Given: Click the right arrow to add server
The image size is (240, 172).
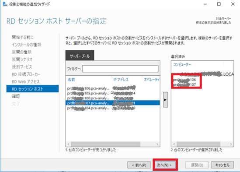Looking at the screenshot, I should (x=165, y=100).
